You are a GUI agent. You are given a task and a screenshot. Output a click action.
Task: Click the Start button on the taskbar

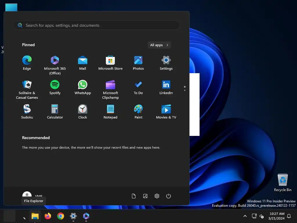[10, 216]
